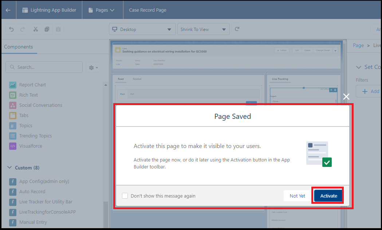This screenshot has width=382, height=230.
Task: Click the back arrow in the header
Action: click(8, 10)
